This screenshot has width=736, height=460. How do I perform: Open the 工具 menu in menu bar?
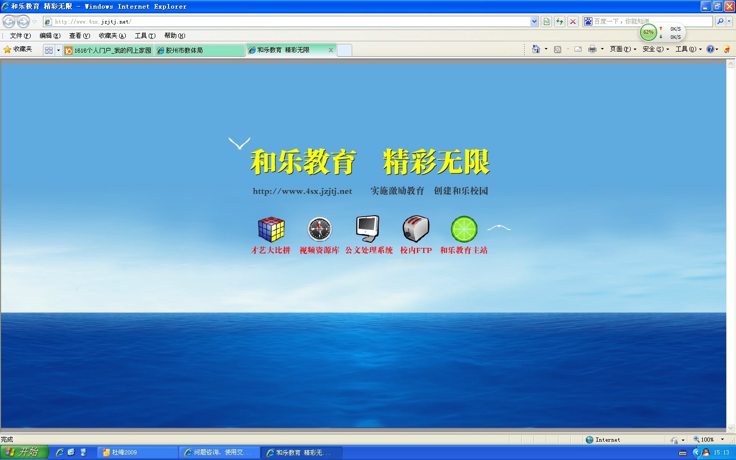tap(145, 36)
